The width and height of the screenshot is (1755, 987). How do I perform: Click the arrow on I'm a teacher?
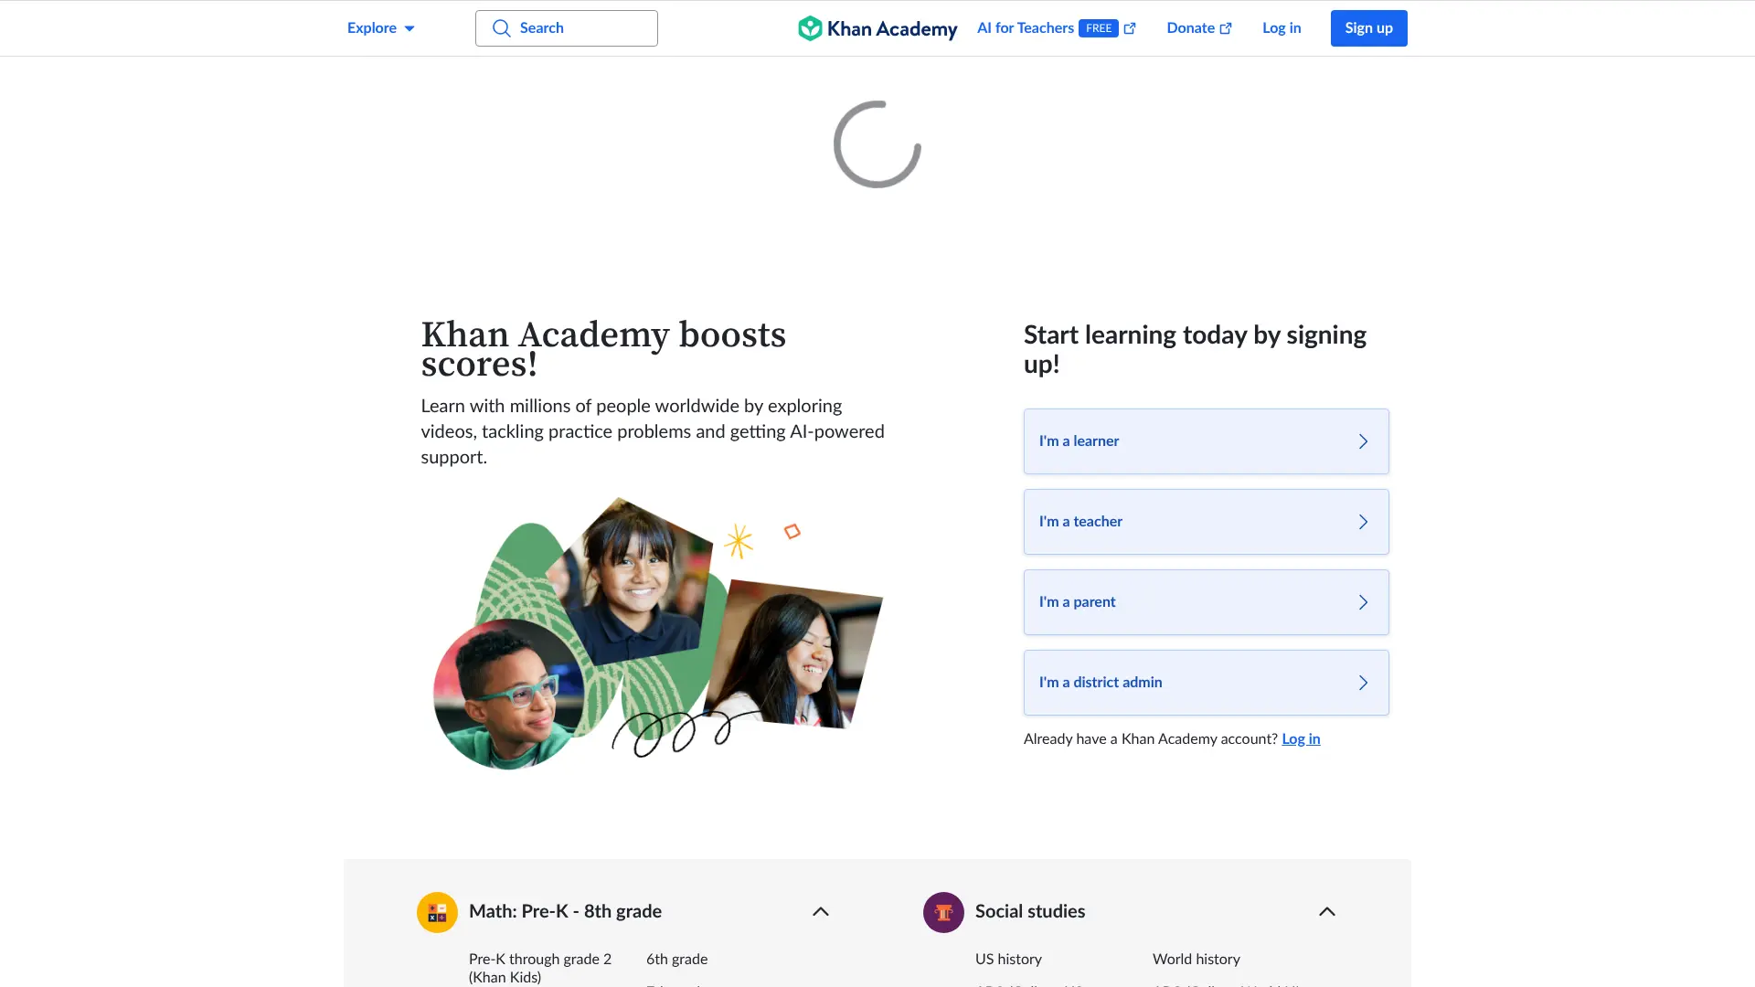coord(1363,522)
